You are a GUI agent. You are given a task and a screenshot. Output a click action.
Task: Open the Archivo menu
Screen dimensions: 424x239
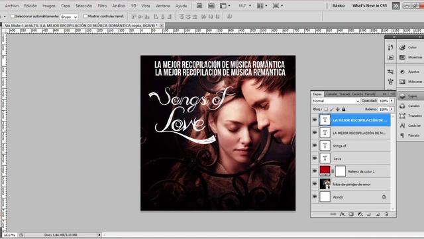pos(12,6)
